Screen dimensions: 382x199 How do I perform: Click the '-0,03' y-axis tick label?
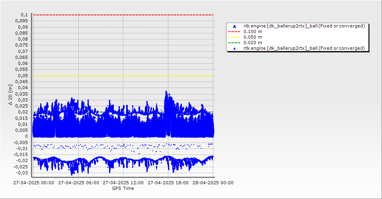pos(22,173)
